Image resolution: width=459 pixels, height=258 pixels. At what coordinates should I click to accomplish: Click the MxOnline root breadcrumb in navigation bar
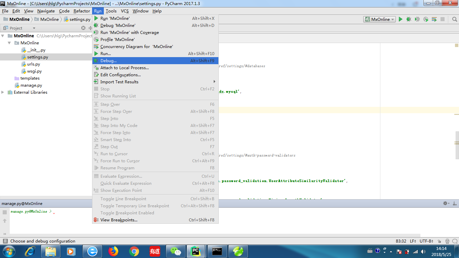click(16, 19)
